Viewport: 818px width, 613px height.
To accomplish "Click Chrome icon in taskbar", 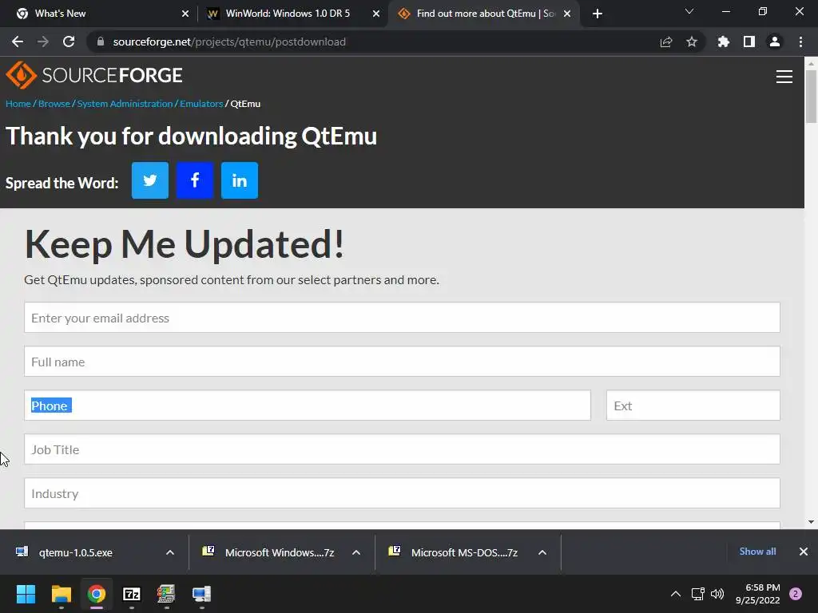I will tap(97, 594).
